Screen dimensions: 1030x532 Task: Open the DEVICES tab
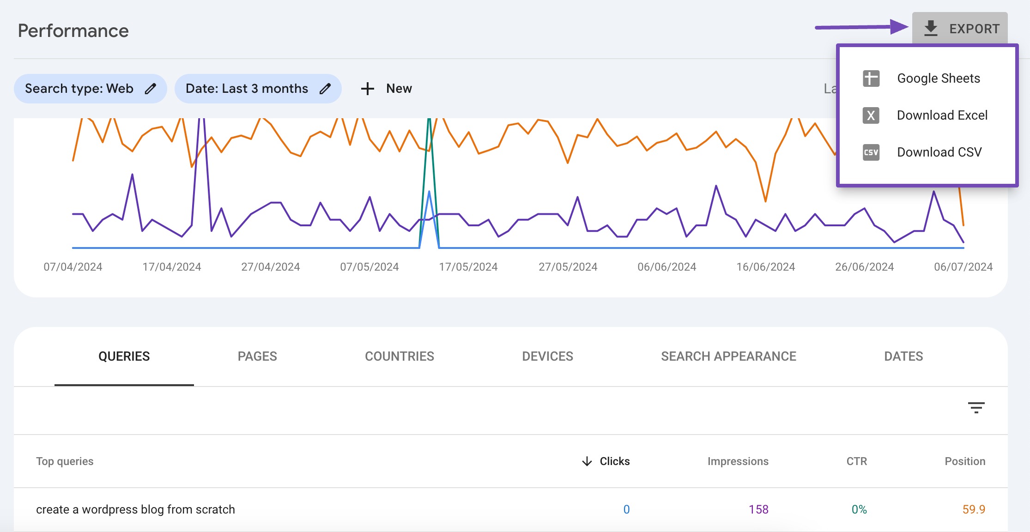coord(548,357)
